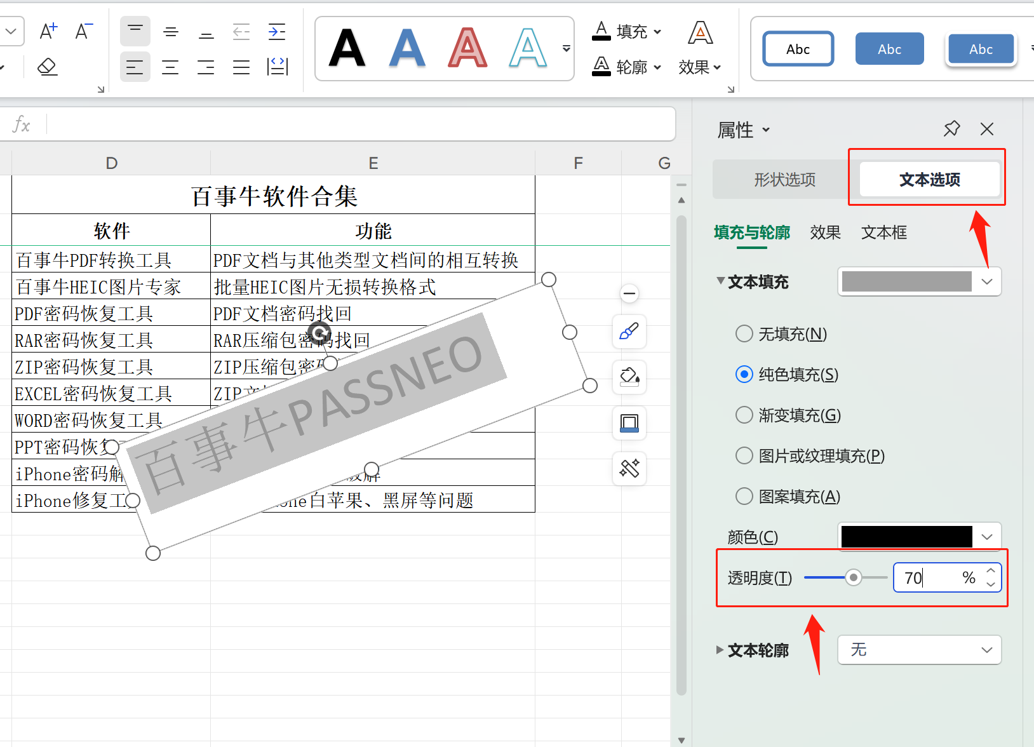This screenshot has height=747, width=1034.
Task: Choose the light blue outline text art style
Action: click(528, 48)
